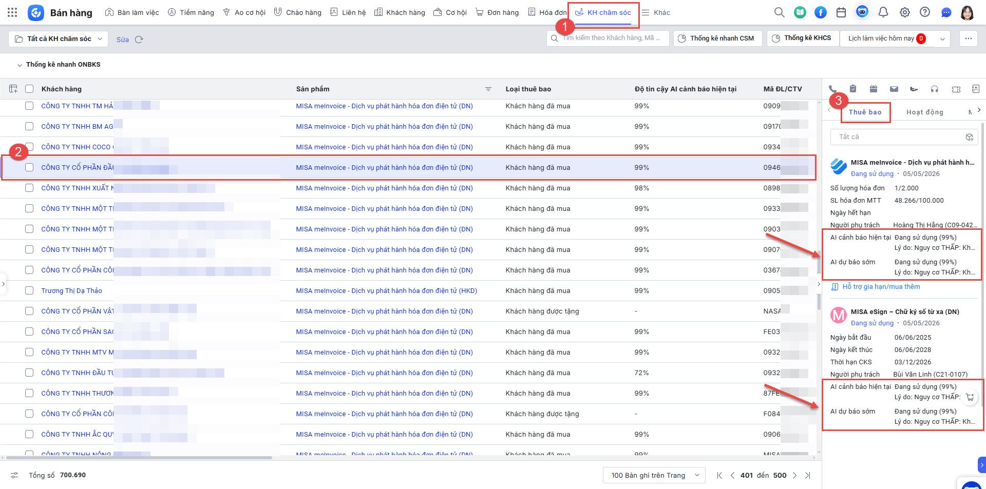Expand the Tất cả KH chăm sóc dropdown
The height and width of the screenshot is (489, 986).
click(59, 39)
